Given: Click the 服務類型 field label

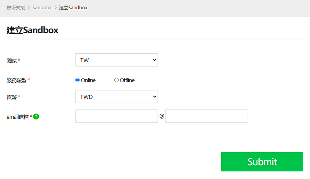Looking at the screenshot, I should click(x=17, y=80).
